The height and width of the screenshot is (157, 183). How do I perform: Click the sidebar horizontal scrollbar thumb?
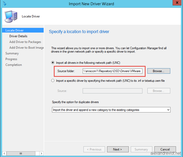(21, 153)
